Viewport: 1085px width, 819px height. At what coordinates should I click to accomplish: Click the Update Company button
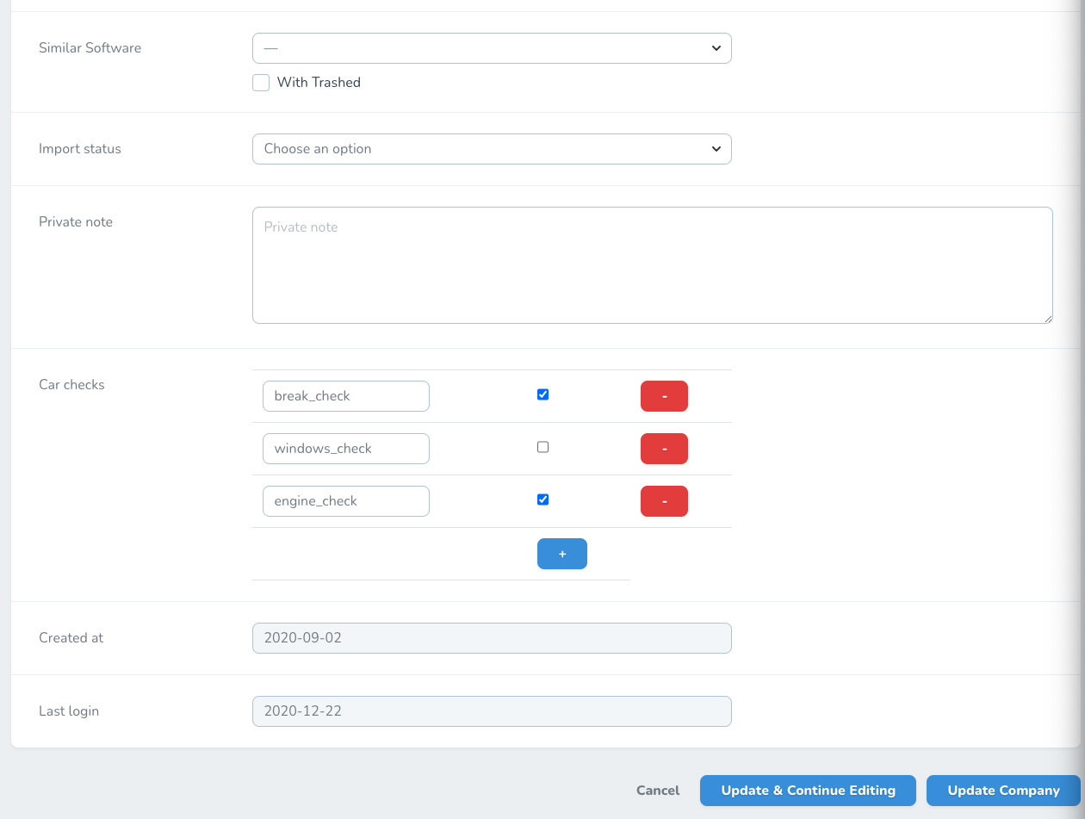(1003, 791)
